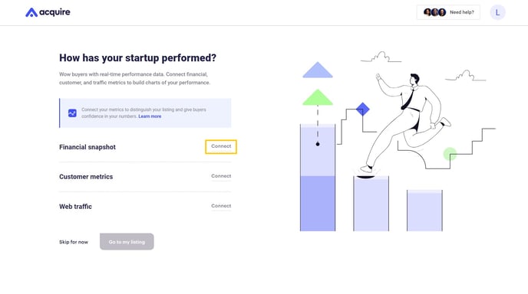Follow the Learn more link
528x294 pixels.
(x=150, y=116)
